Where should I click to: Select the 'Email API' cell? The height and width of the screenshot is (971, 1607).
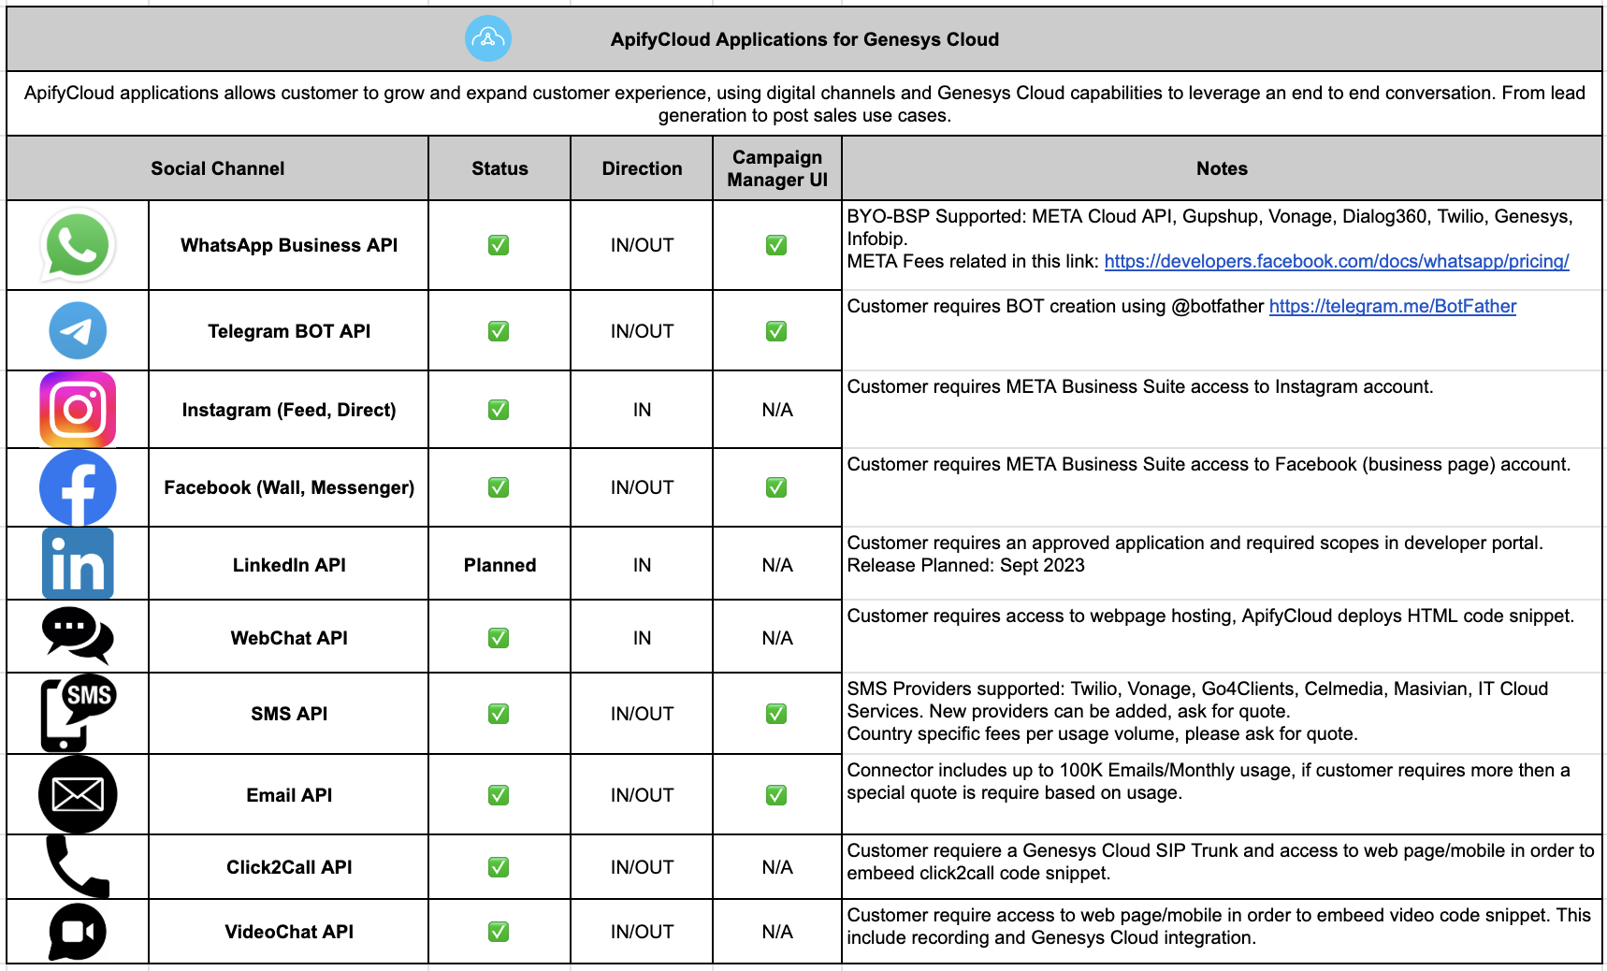click(289, 795)
